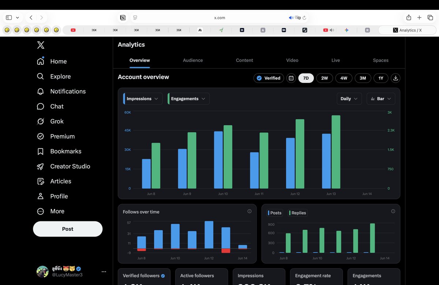Select the Analytics / X browser tab
Screen dimensions: 439x285
[407, 30]
